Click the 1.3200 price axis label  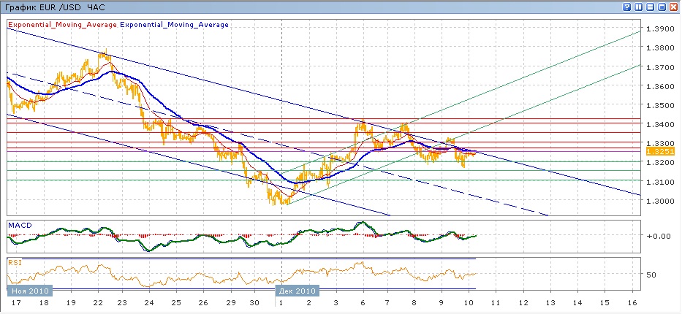pos(660,162)
